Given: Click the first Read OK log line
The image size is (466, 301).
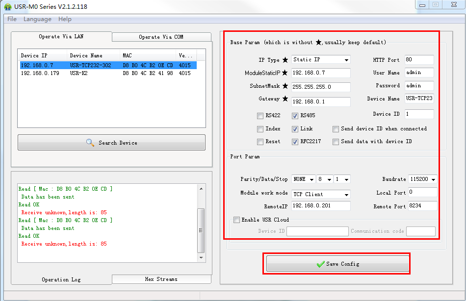Looking at the screenshot, I should click(x=29, y=205).
